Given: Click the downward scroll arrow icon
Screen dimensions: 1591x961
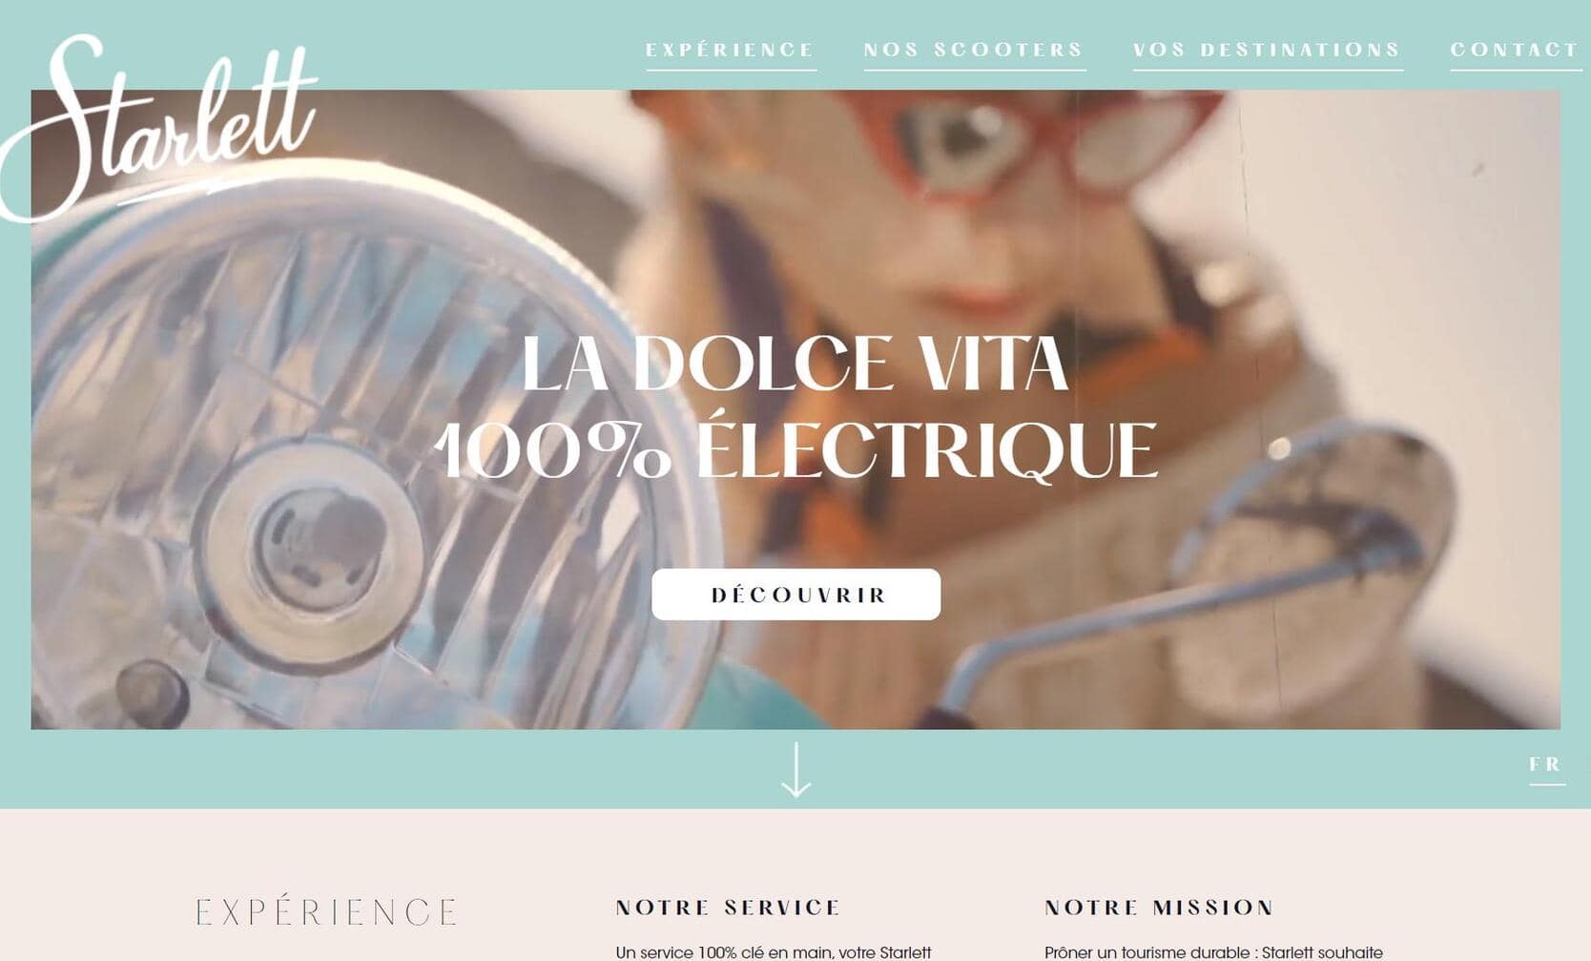Looking at the screenshot, I should pyautogui.click(x=795, y=769).
